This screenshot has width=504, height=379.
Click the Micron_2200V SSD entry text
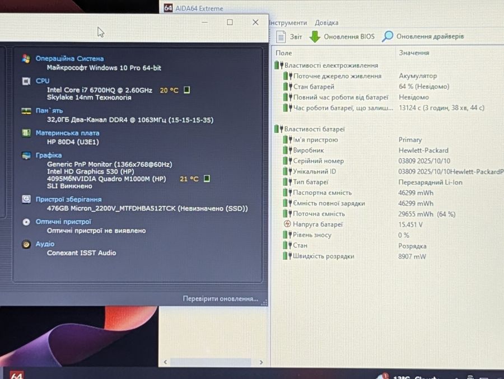[147, 208]
